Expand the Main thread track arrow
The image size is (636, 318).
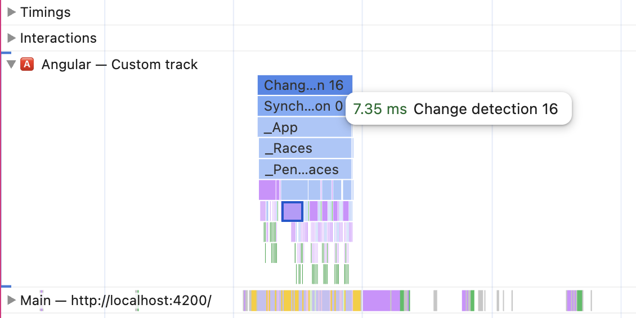12,301
